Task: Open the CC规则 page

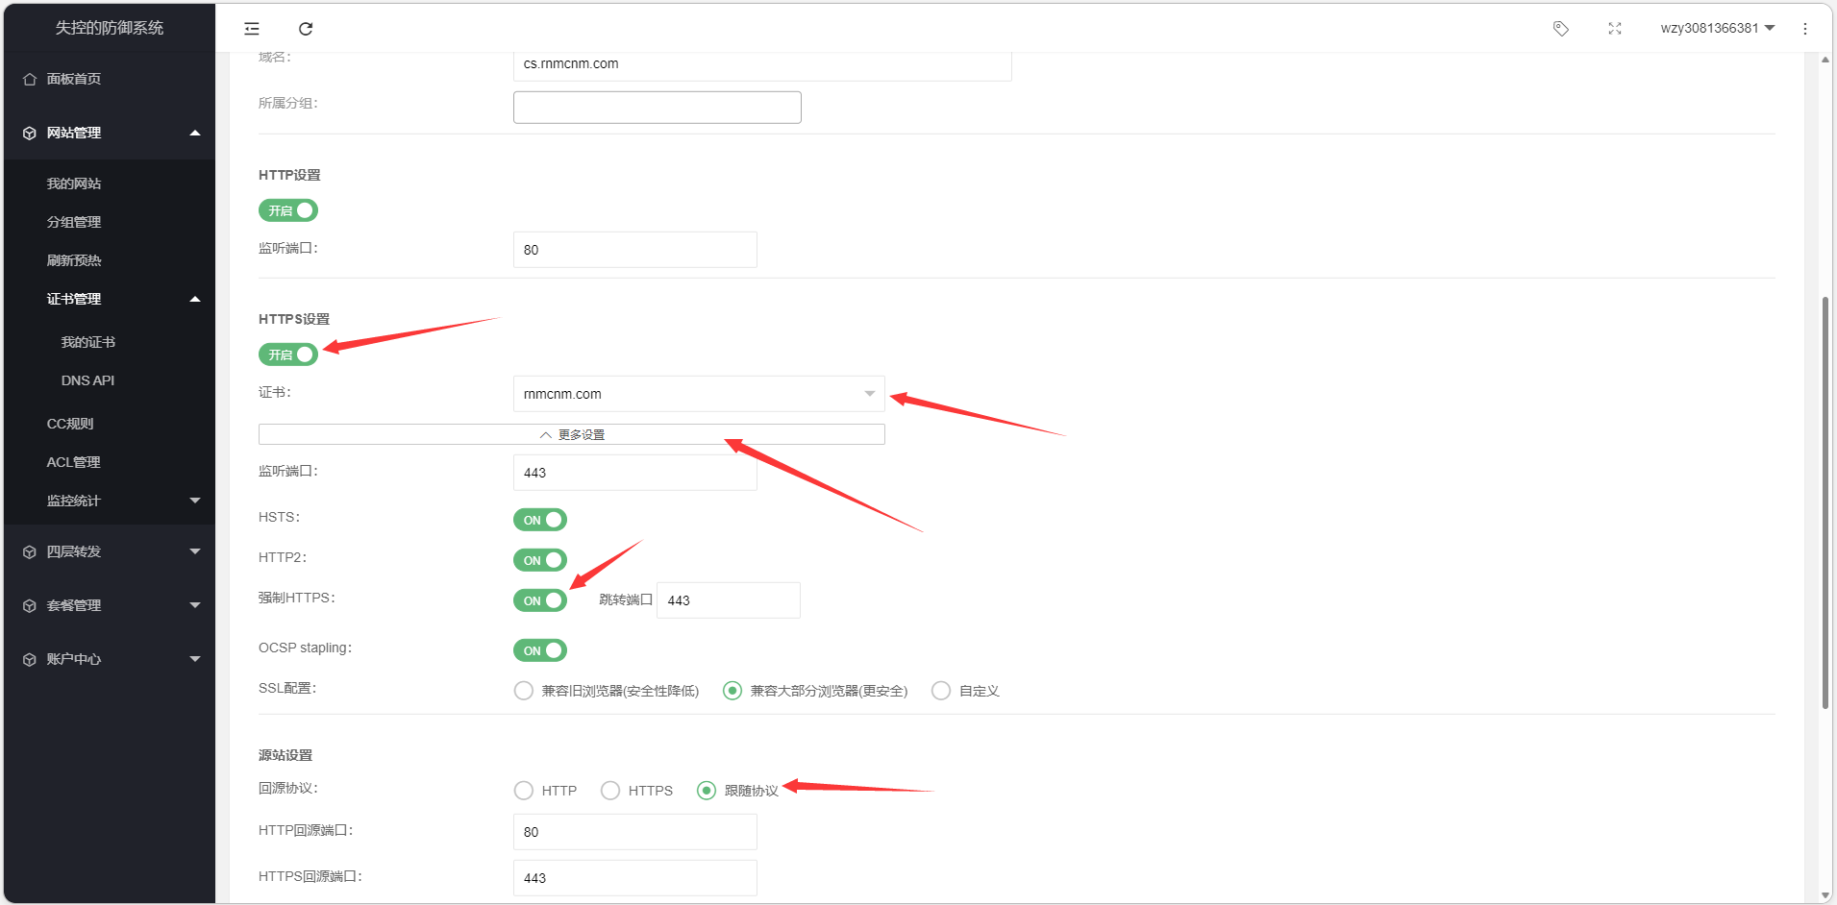Action: 69,423
